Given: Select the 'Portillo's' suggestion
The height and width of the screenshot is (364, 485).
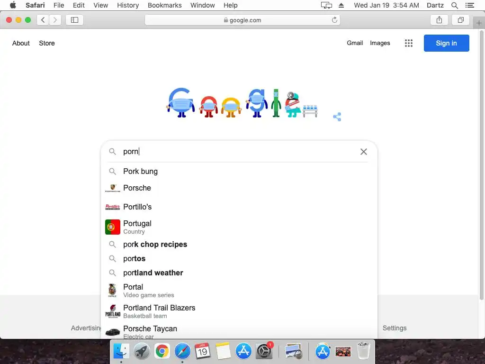Looking at the screenshot, I should [x=239, y=207].
